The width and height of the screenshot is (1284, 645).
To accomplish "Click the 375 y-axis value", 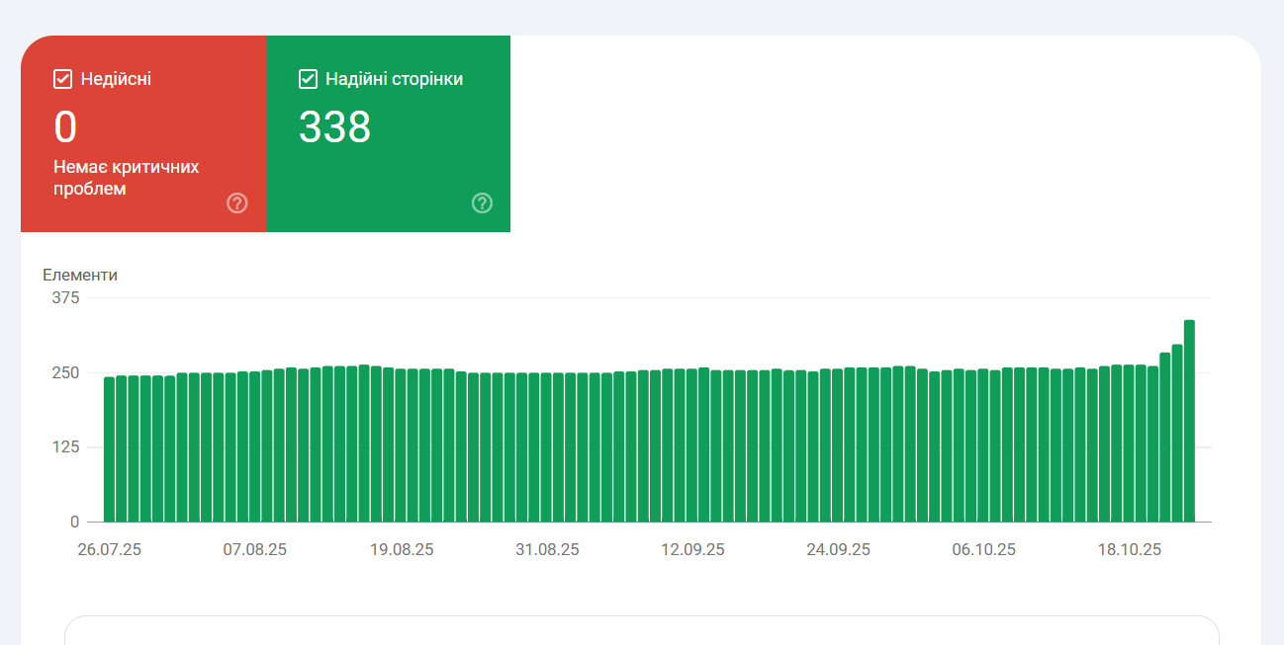I will (65, 297).
